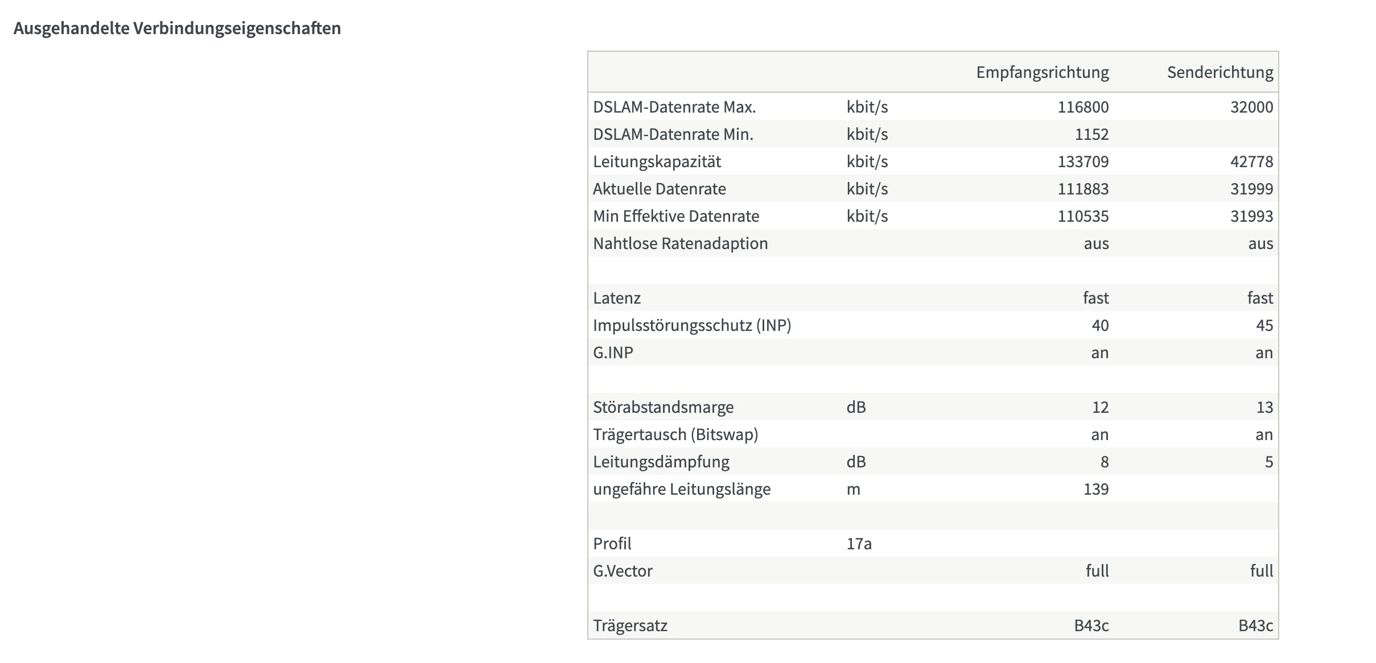Select the 139 approximate line length value
1376x663 pixels.
(1095, 489)
